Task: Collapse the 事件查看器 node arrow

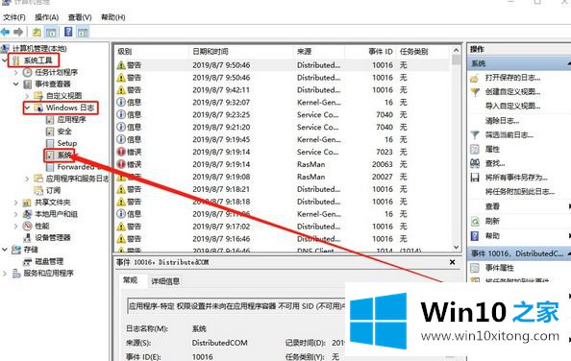Action: click(x=15, y=84)
